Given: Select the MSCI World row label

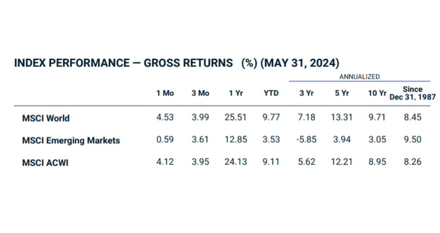Looking at the screenshot, I should 46,118.
